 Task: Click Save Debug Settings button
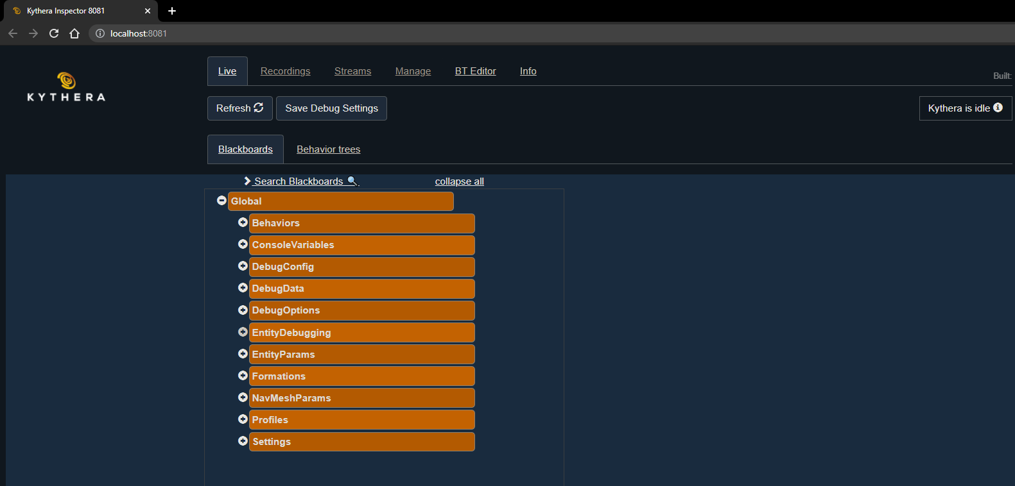331,108
